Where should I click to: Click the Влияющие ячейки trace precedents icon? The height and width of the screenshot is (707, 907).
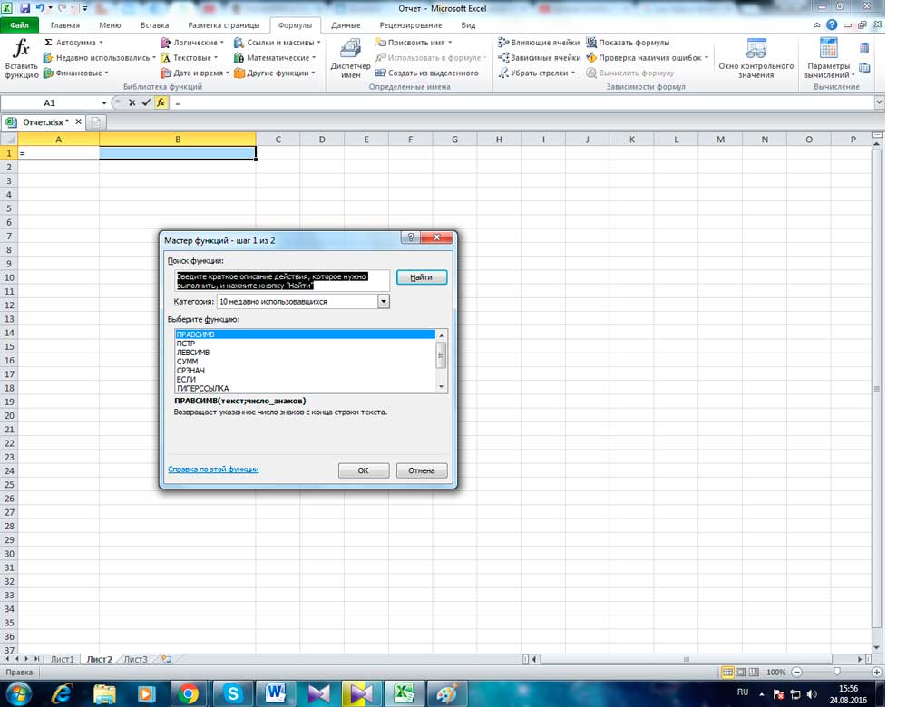point(503,43)
